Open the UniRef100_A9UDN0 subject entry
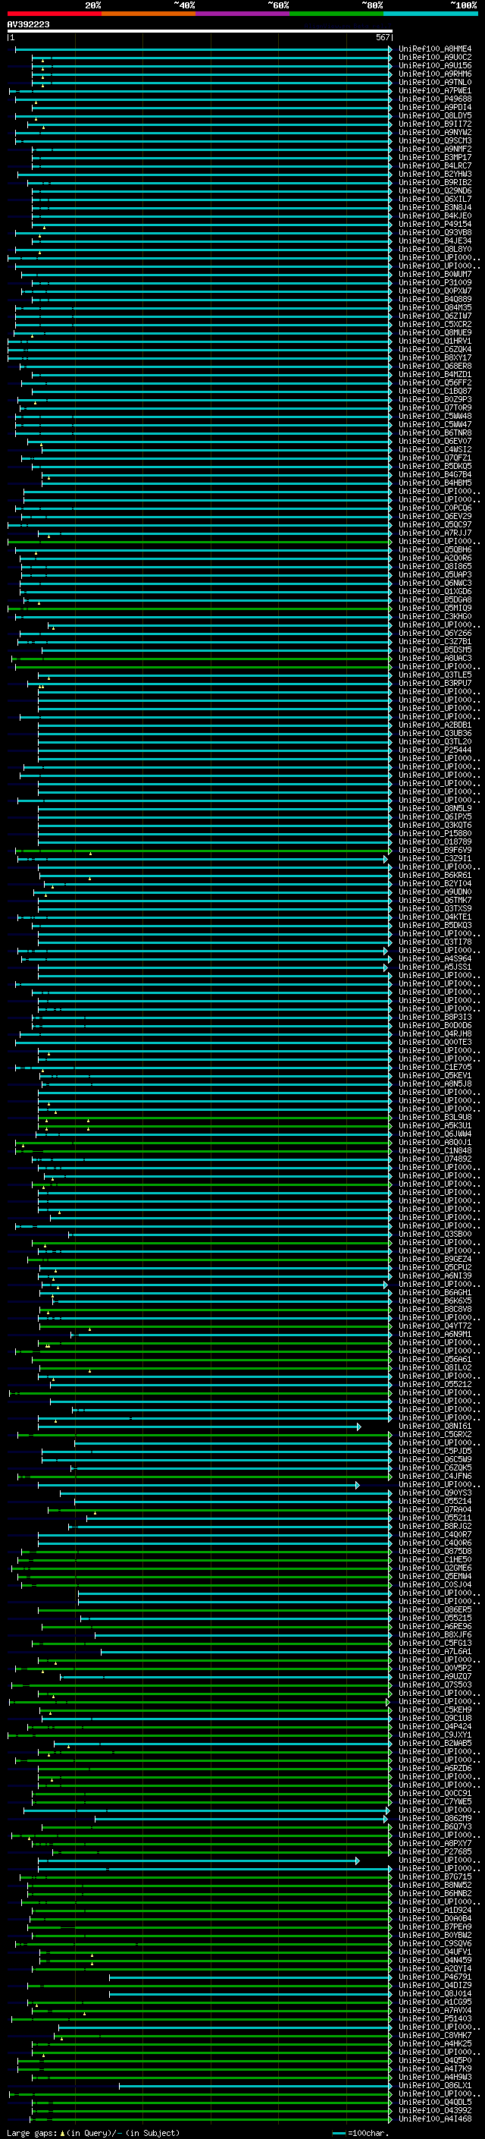 [435, 892]
